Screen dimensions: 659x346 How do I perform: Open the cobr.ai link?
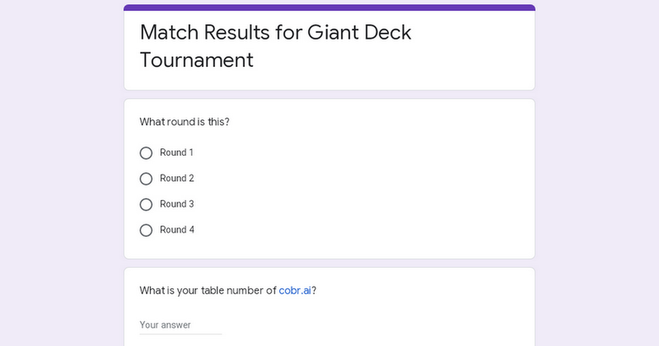[x=295, y=291]
